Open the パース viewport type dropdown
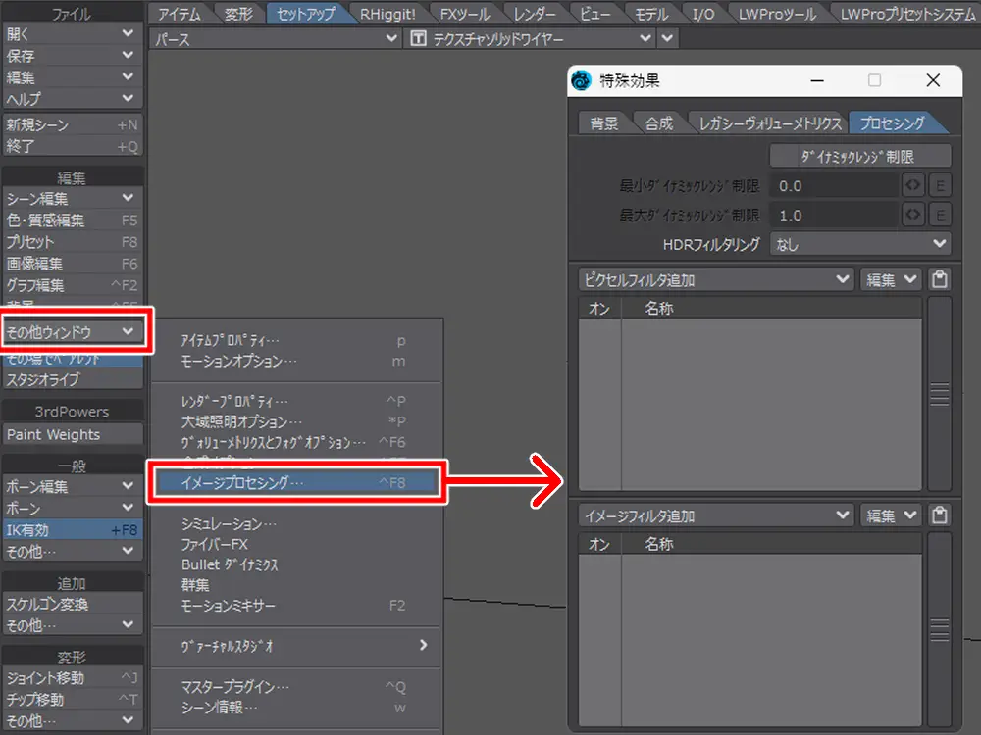 (275, 38)
